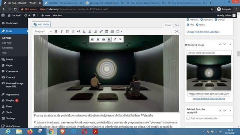Click the featured image thumbnail preview

(209, 73)
